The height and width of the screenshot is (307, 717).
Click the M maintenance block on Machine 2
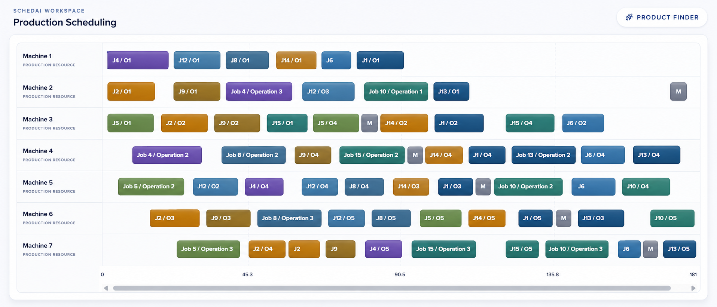click(678, 92)
